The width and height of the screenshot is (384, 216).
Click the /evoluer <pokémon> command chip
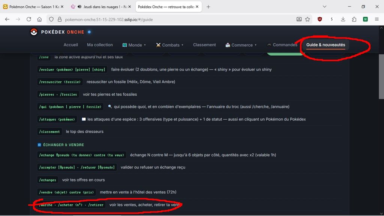pos(72,69)
